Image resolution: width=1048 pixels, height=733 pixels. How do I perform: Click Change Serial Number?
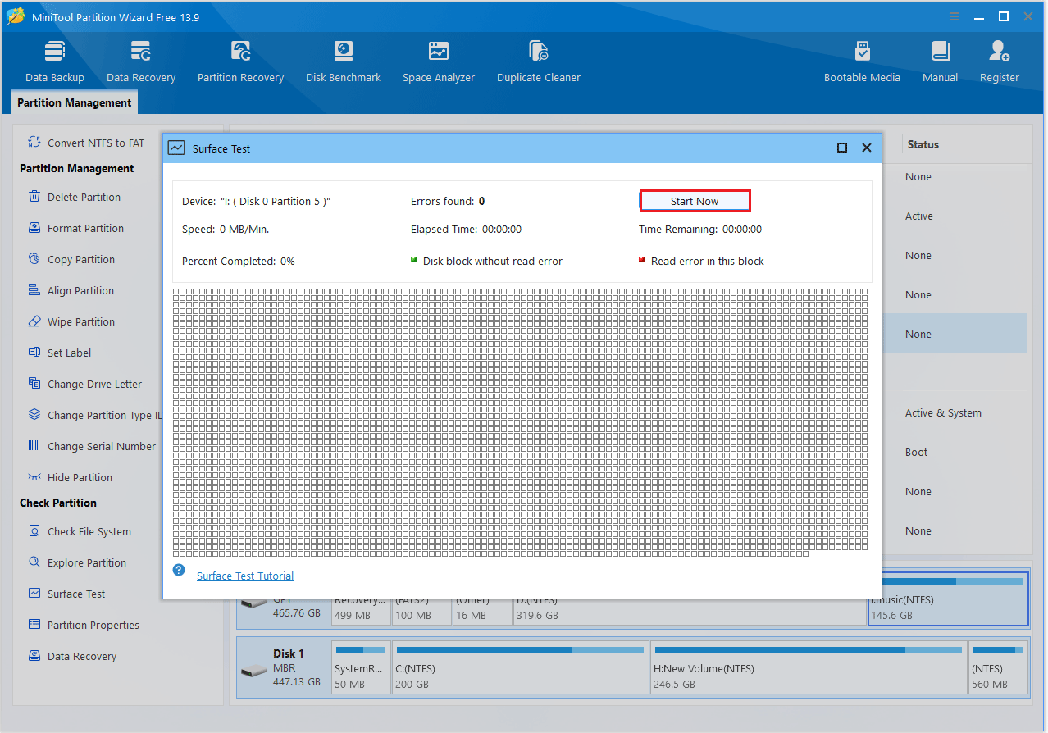point(91,446)
